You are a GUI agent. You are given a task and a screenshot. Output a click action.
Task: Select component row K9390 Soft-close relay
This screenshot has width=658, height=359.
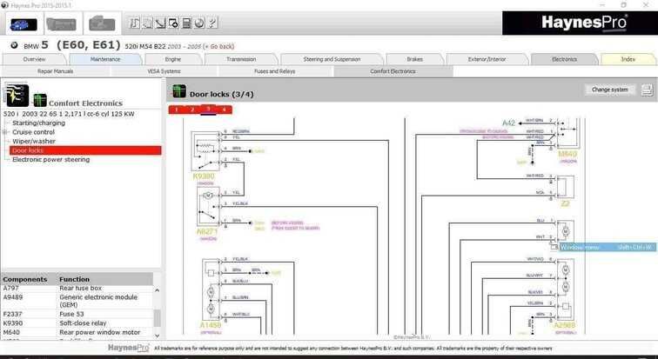pyautogui.click(x=77, y=323)
